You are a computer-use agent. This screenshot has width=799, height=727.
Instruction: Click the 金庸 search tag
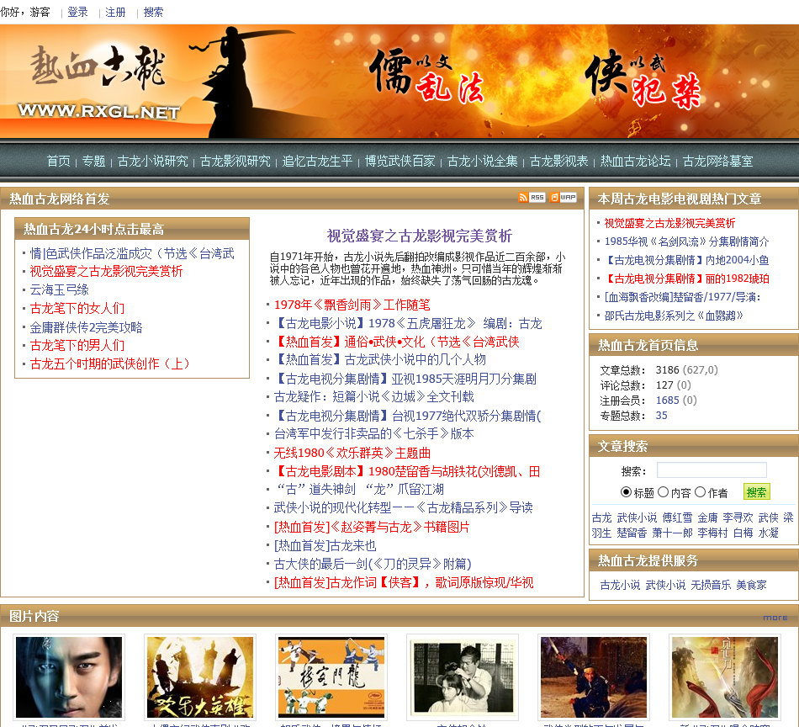pos(707,517)
